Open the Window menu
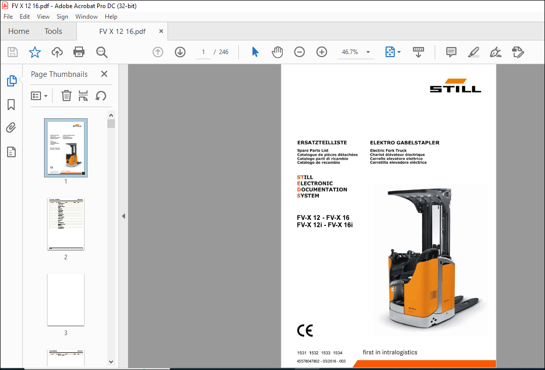Screen dimensions: 545x370 point(86,17)
